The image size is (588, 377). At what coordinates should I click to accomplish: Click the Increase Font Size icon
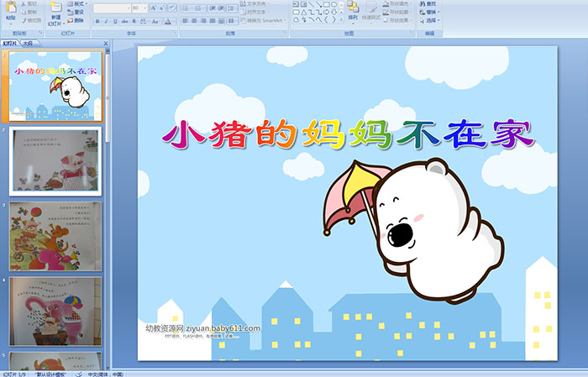pos(149,8)
